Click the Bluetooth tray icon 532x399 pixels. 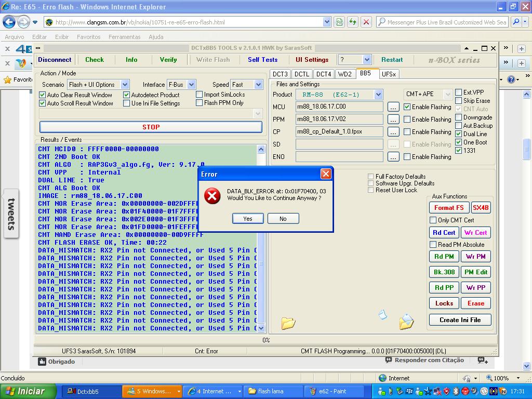456,391
